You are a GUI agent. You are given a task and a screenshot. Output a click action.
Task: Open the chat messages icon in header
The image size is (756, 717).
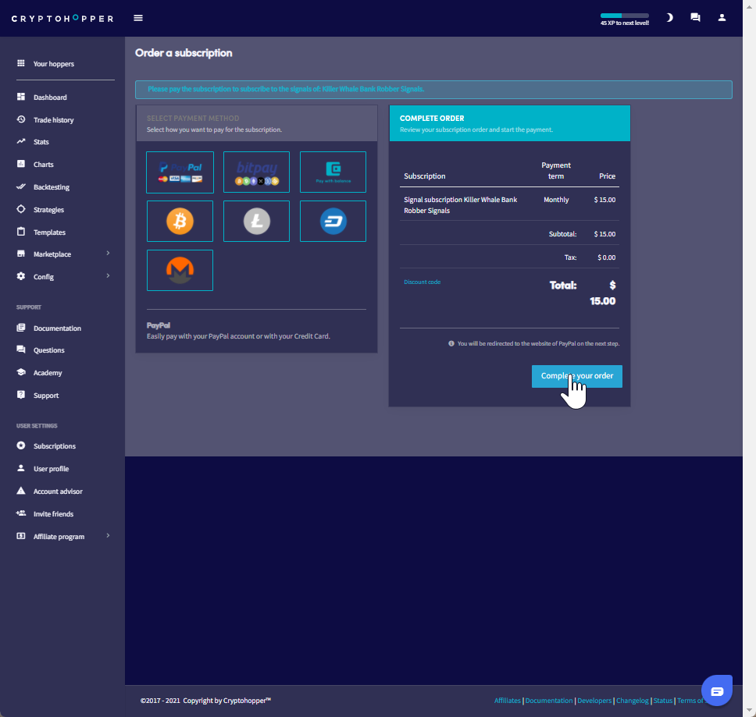[695, 18]
